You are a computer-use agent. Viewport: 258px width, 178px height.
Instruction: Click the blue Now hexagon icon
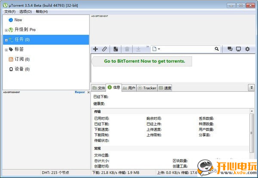pyautogui.click(x=11, y=20)
